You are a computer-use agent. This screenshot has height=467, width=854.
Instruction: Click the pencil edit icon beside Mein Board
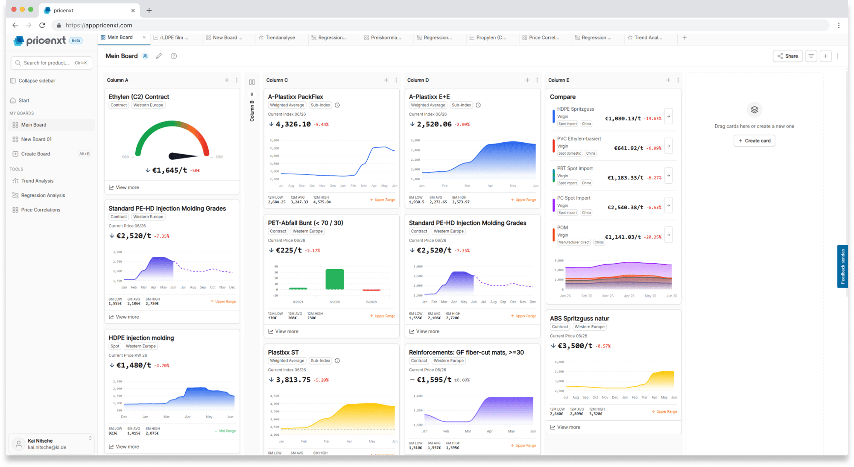pos(159,56)
